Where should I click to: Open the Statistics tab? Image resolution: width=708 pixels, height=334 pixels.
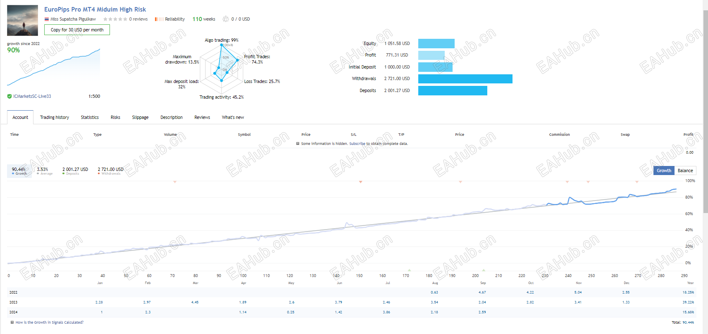pos(90,117)
